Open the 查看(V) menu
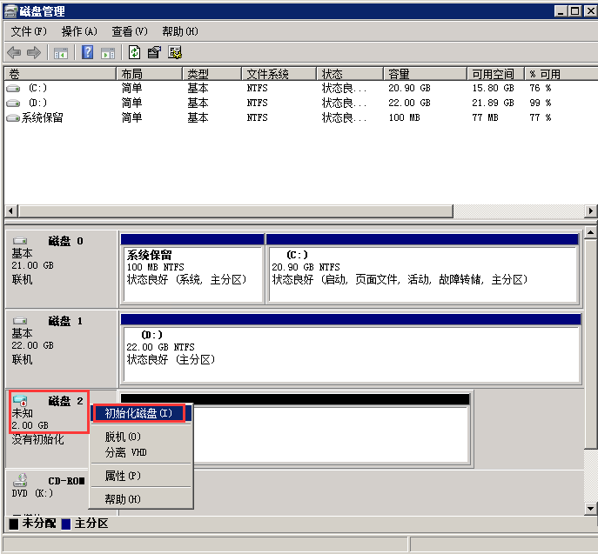 130,31
